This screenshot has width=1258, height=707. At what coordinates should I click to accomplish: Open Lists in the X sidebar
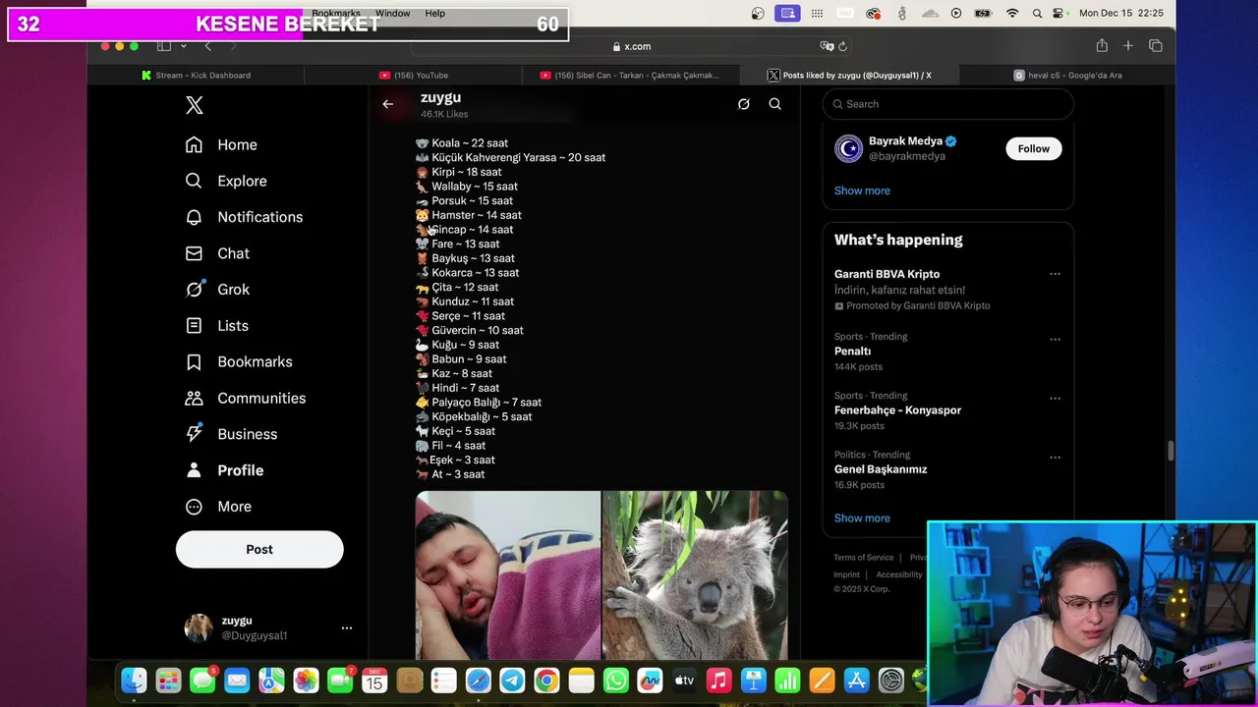coord(217,326)
